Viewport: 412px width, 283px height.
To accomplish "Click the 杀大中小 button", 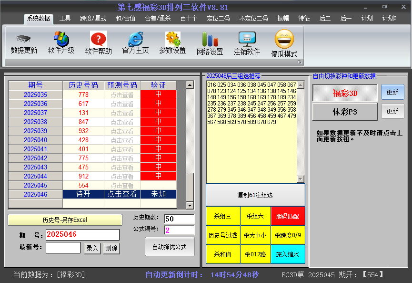I will 255,235.
